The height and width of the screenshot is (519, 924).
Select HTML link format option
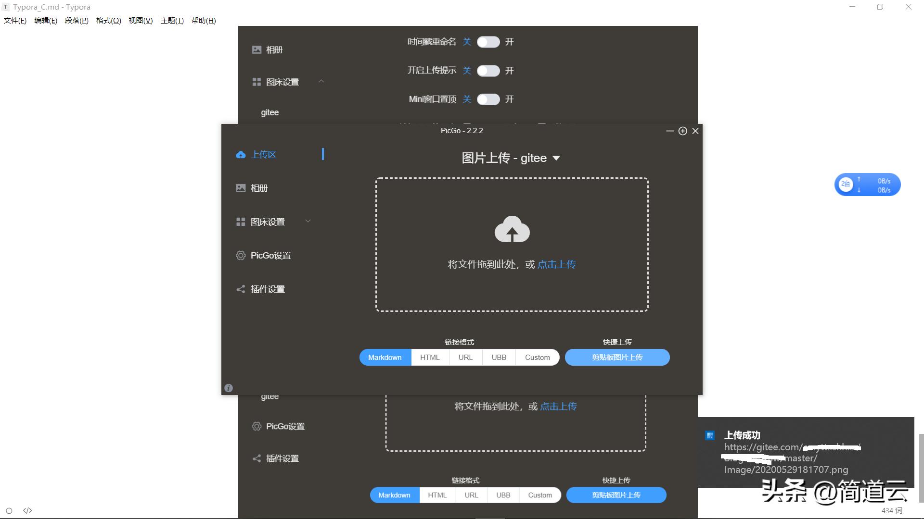click(430, 357)
